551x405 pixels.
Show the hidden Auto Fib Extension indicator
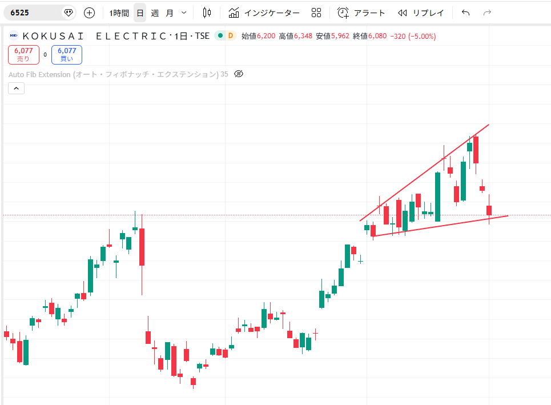click(x=239, y=74)
